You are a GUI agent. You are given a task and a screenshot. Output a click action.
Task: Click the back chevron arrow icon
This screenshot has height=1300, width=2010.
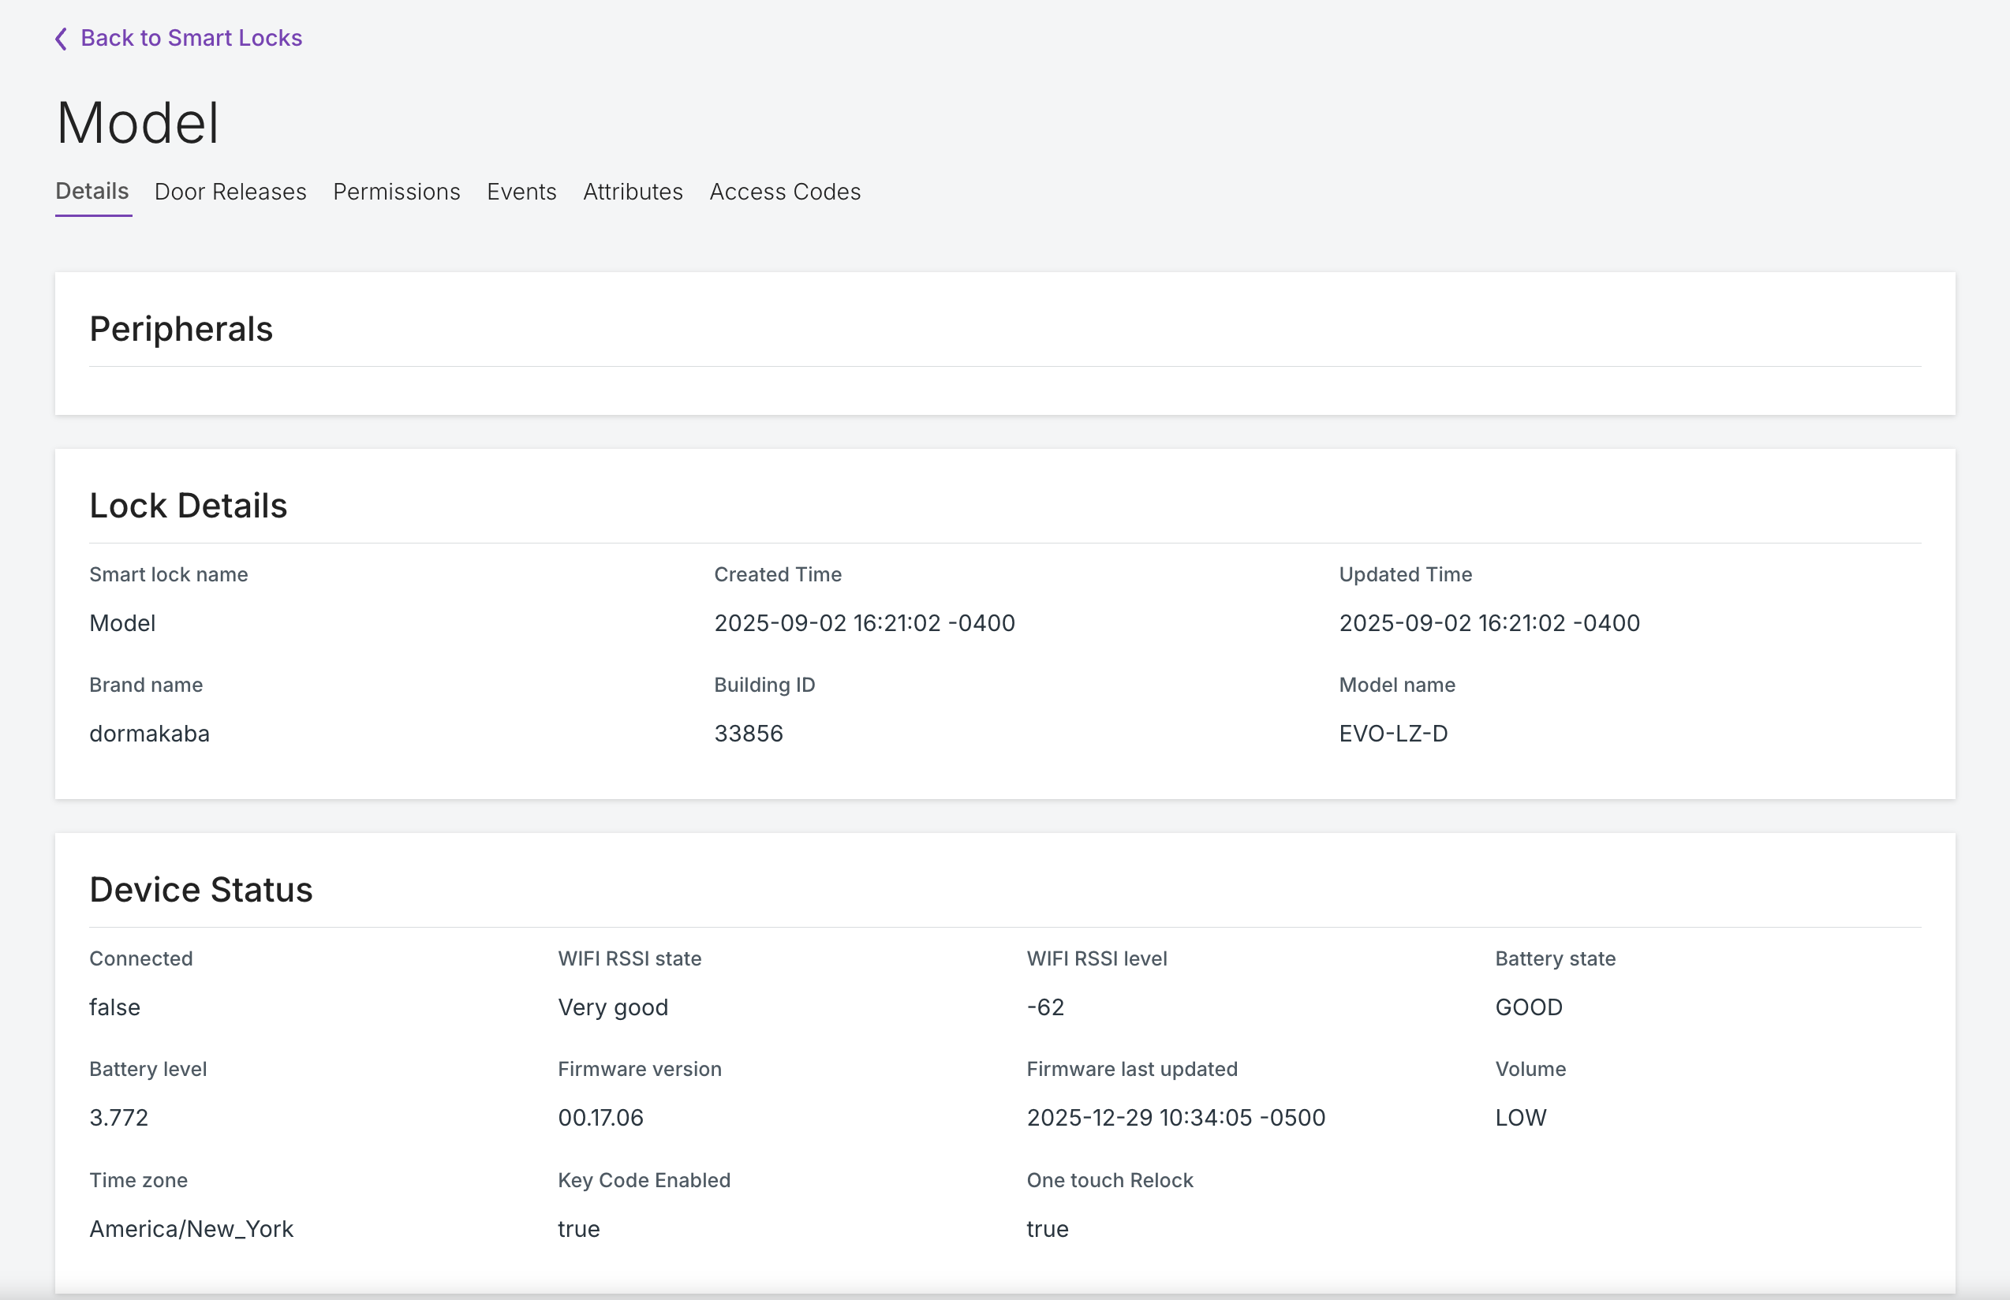61,39
